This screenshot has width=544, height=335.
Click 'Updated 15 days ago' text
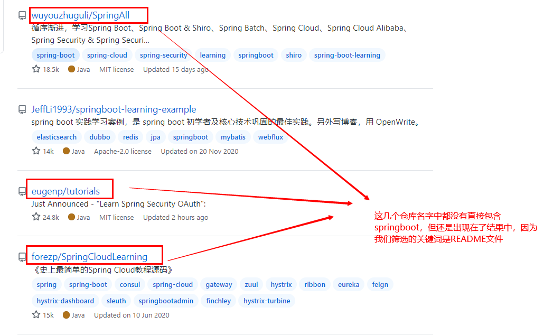(x=176, y=69)
